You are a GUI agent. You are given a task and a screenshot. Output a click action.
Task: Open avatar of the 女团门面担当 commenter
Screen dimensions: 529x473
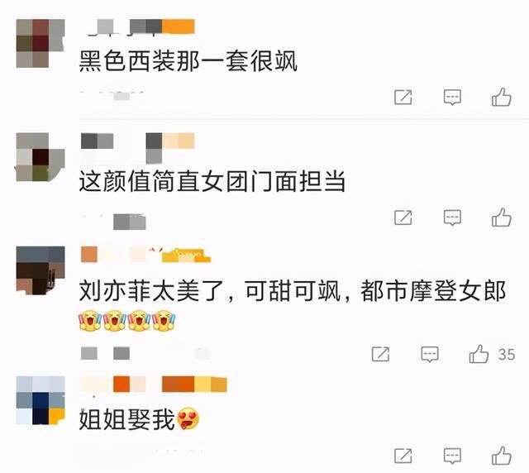point(41,157)
